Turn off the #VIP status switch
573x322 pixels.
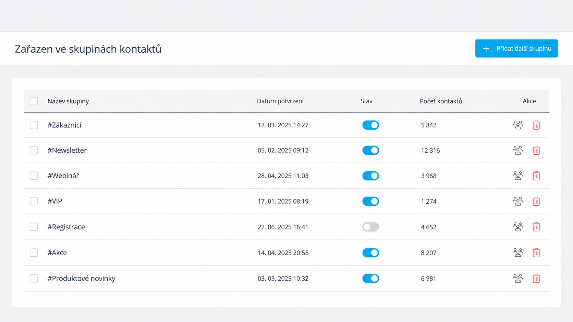coord(370,201)
